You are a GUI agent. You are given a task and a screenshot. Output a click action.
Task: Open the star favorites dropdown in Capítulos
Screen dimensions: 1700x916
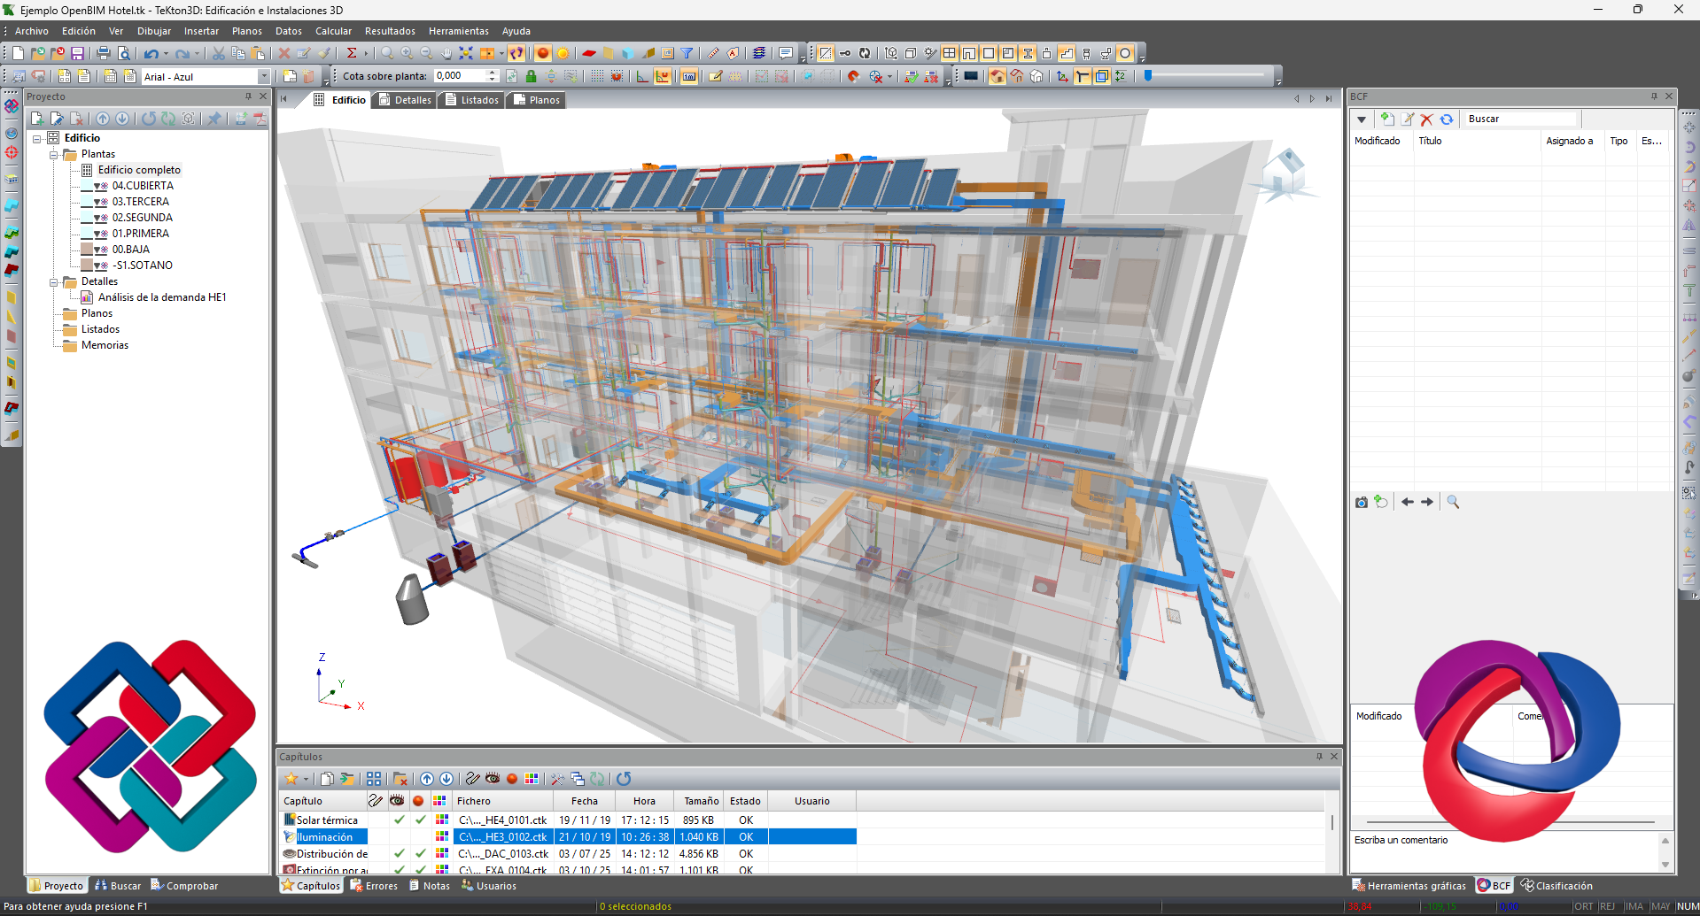pos(306,779)
